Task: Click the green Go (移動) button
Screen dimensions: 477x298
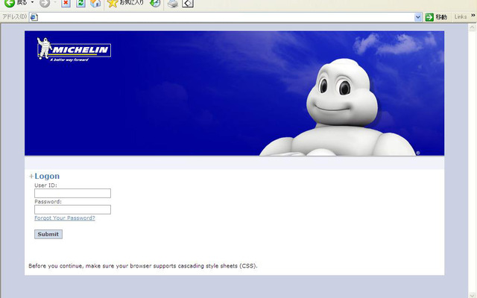Action: pos(436,17)
